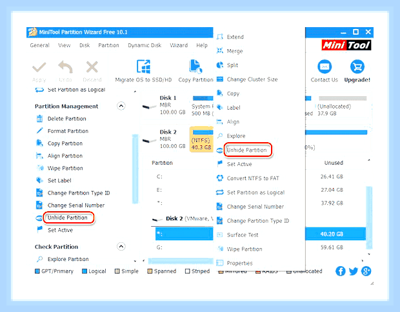Screen dimensions: 400x312
Task: Open the Wizard menu
Action: coord(179,45)
